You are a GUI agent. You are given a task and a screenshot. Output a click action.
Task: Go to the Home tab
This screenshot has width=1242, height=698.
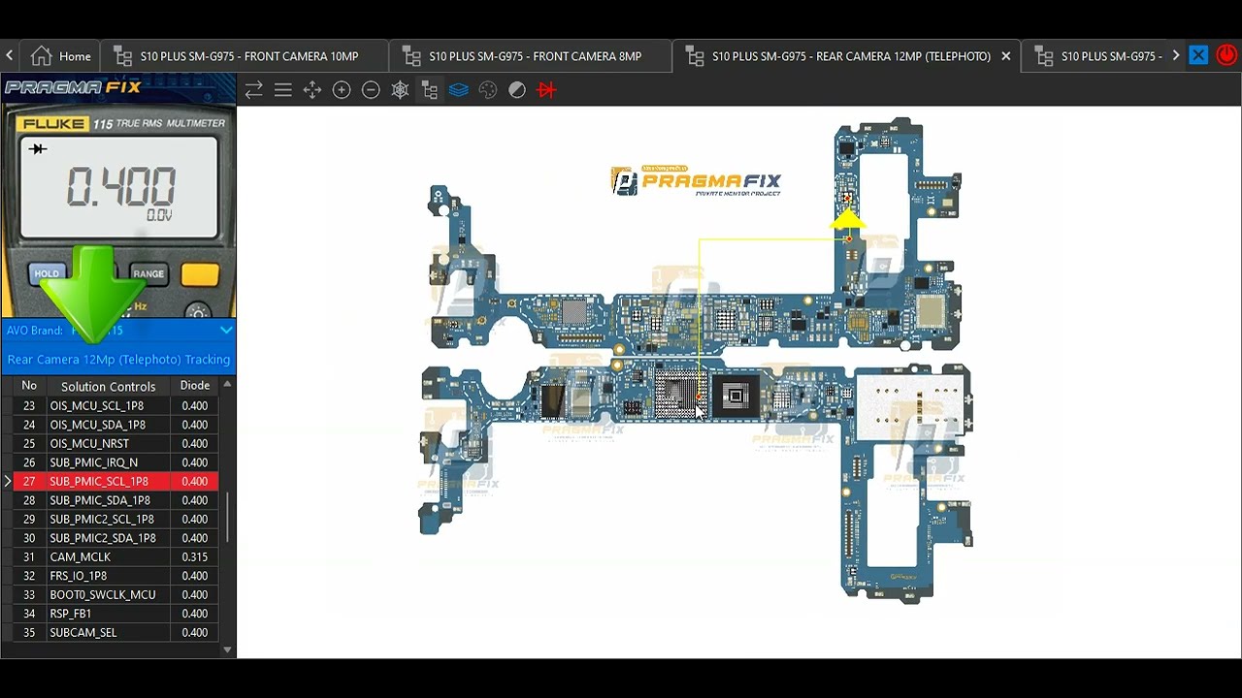pos(60,56)
